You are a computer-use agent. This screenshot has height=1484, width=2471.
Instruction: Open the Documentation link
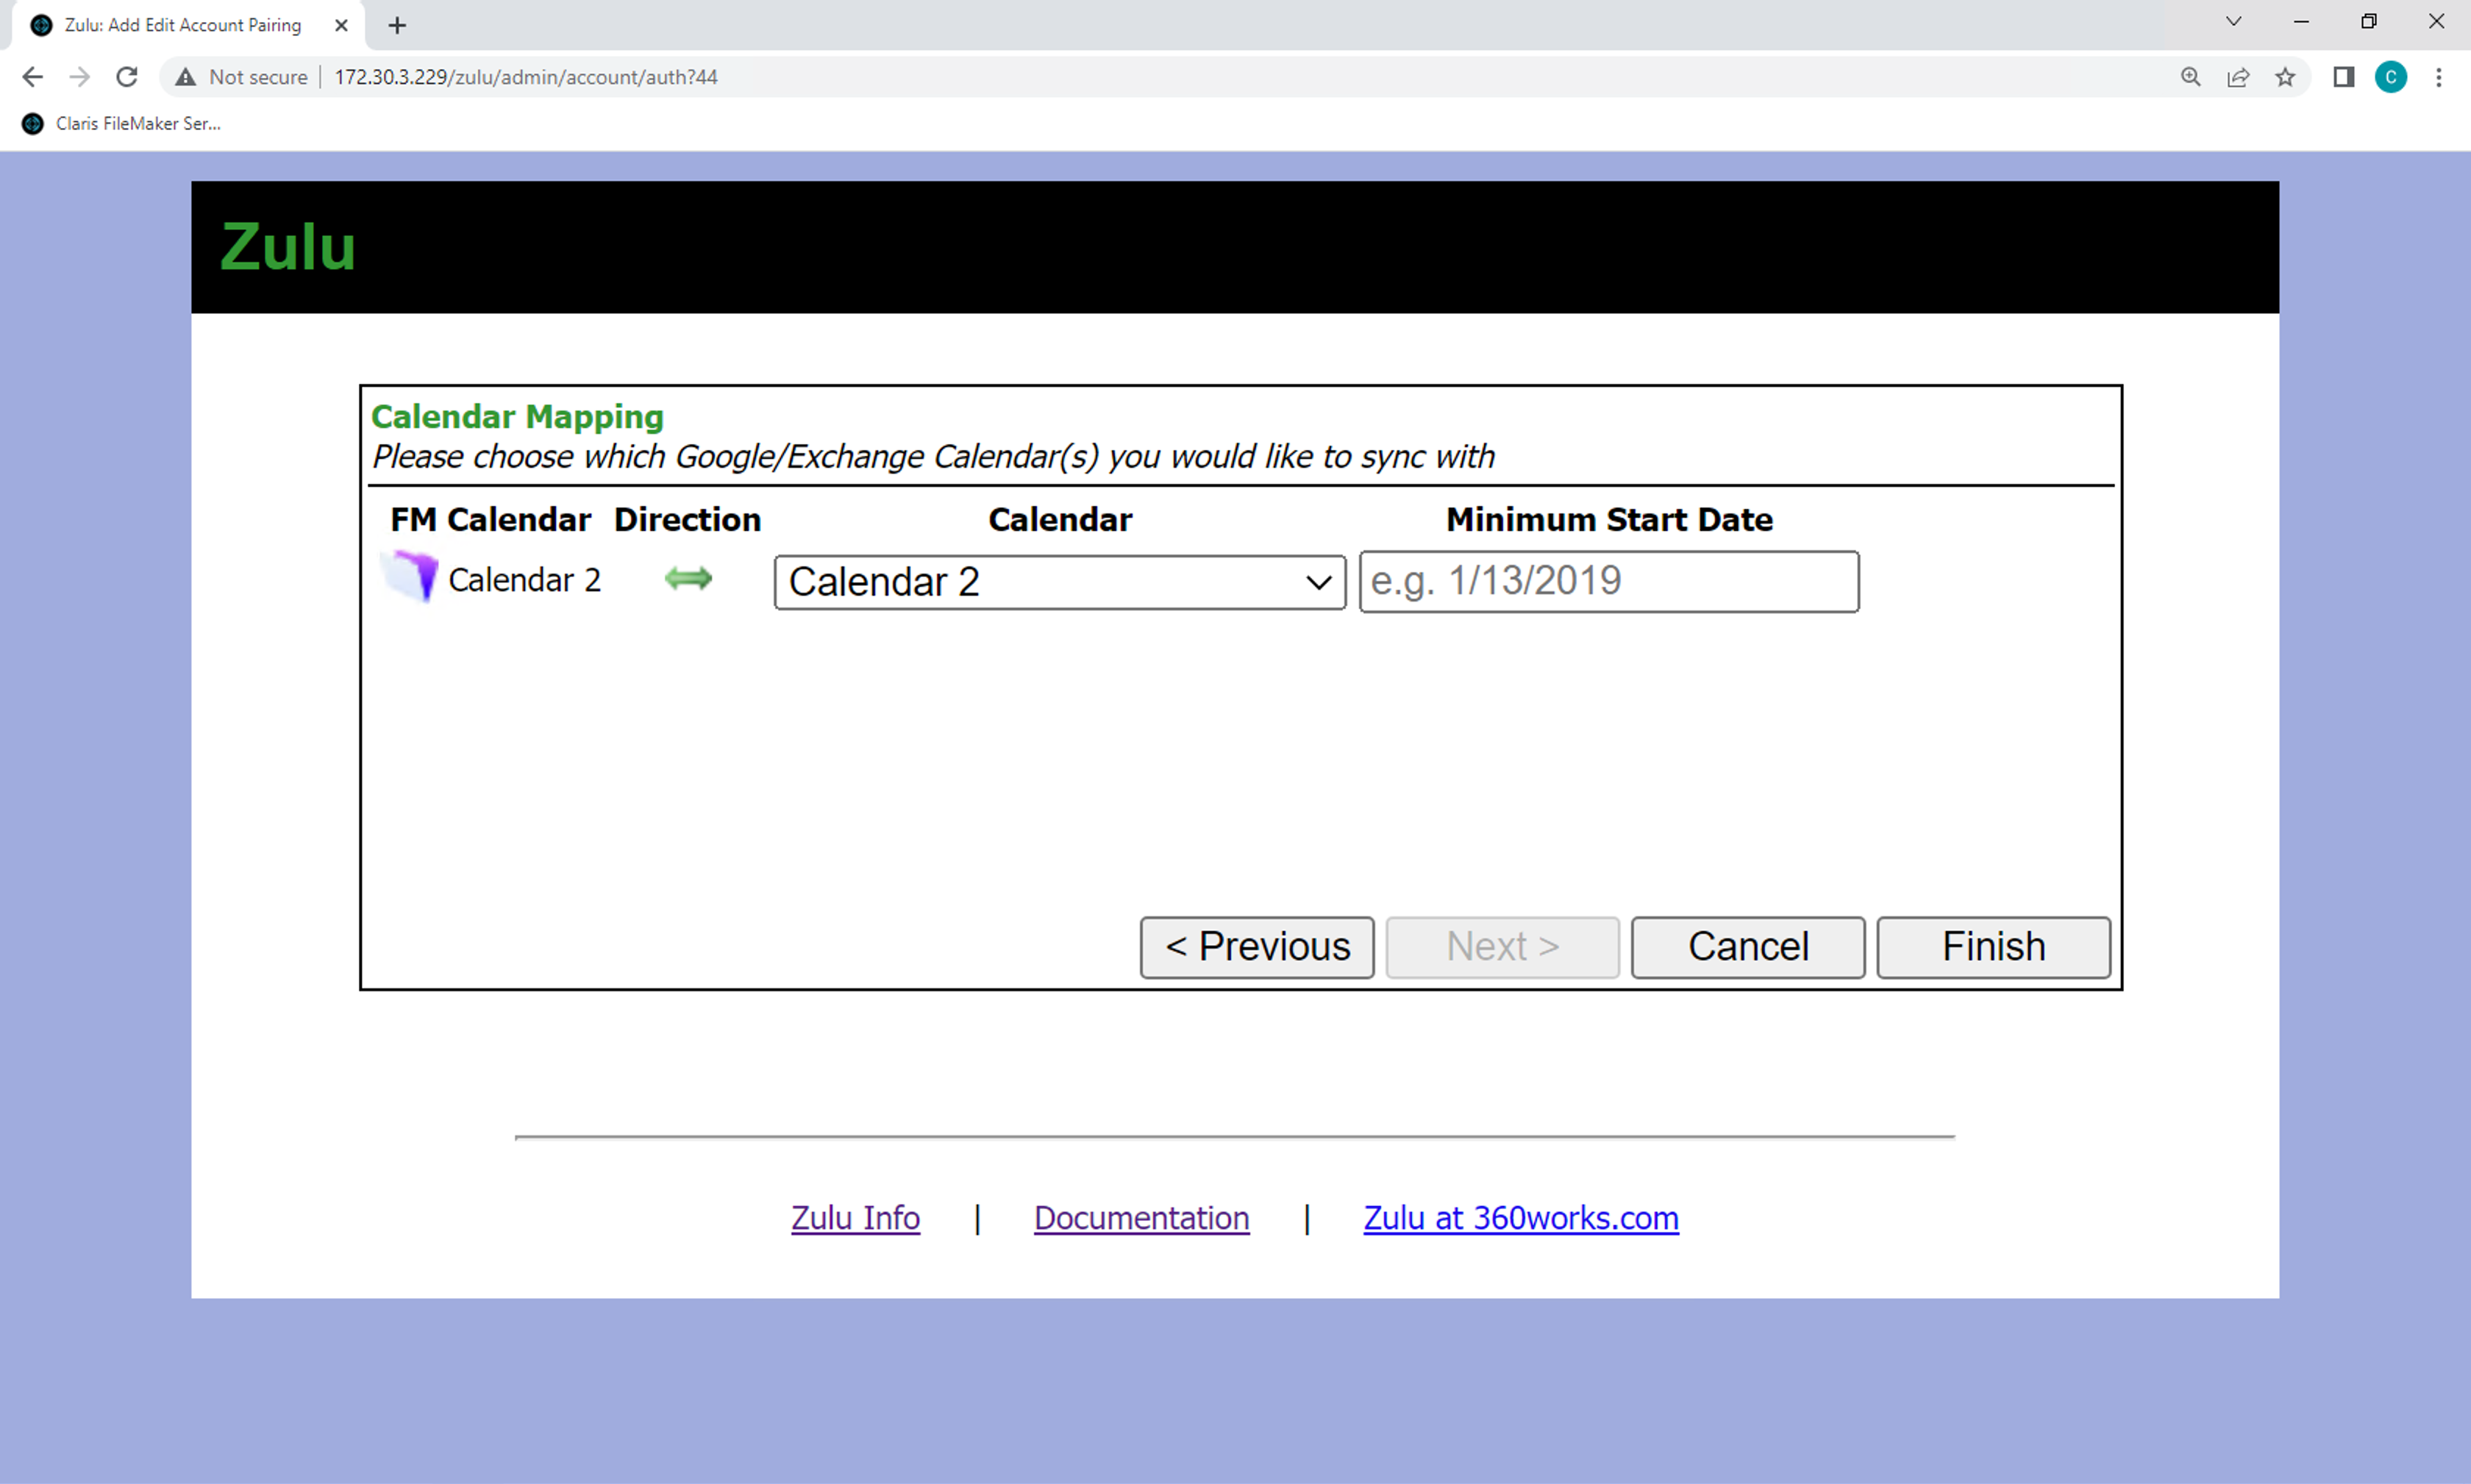(1141, 1218)
